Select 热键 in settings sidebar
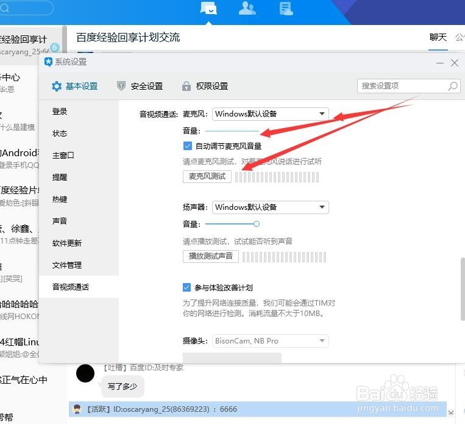Viewport: 465px width, 424px height. click(79, 199)
